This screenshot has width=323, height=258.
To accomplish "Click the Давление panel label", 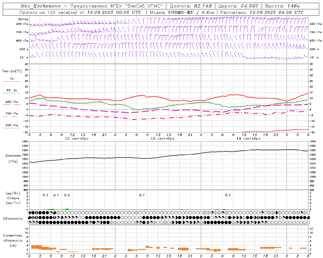I will [x=13, y=156].
